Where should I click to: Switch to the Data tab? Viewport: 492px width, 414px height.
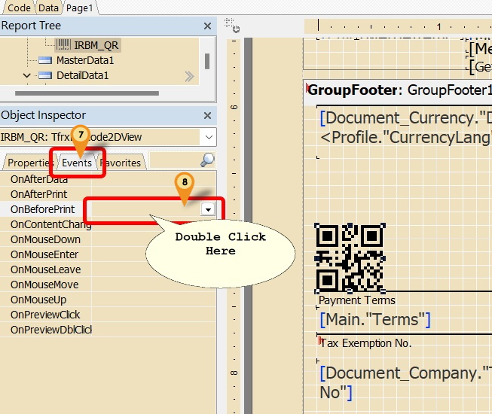click(x=48, y=8)
